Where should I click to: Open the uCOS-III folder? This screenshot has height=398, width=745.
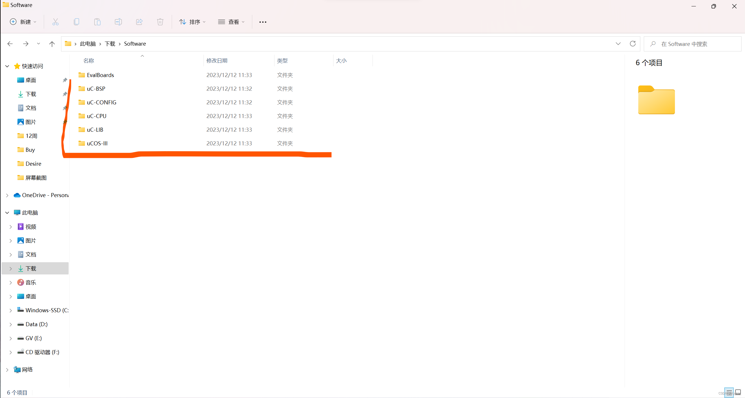tap(98, 143)
